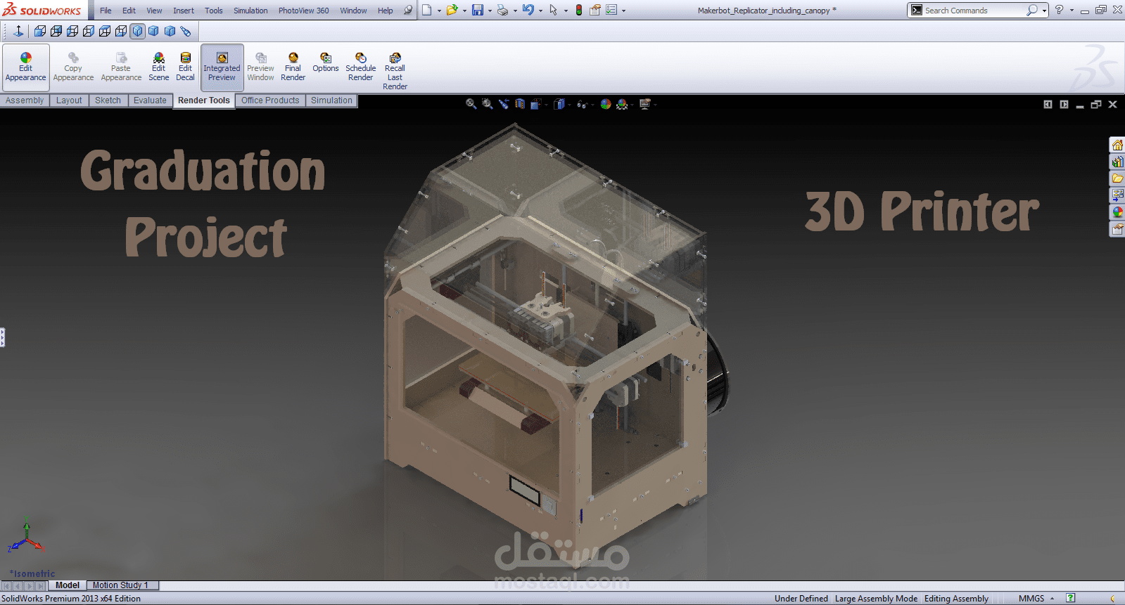Click the Print icon

click(502, 10)
